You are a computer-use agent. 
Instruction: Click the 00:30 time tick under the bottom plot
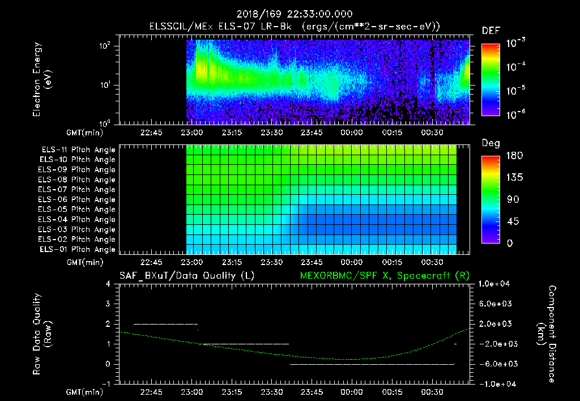pyautogui.click(x=432, y=392)
